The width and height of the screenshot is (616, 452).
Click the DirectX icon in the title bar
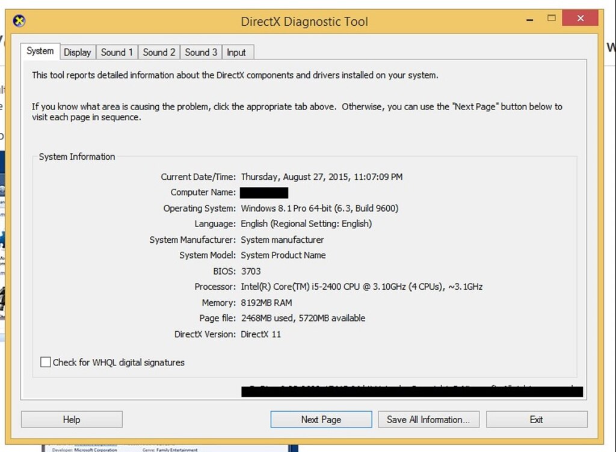coord(19,21)
